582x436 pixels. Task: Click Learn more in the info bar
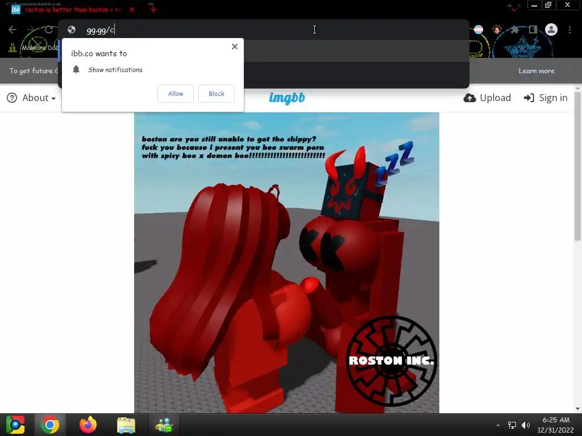(537, 71)
